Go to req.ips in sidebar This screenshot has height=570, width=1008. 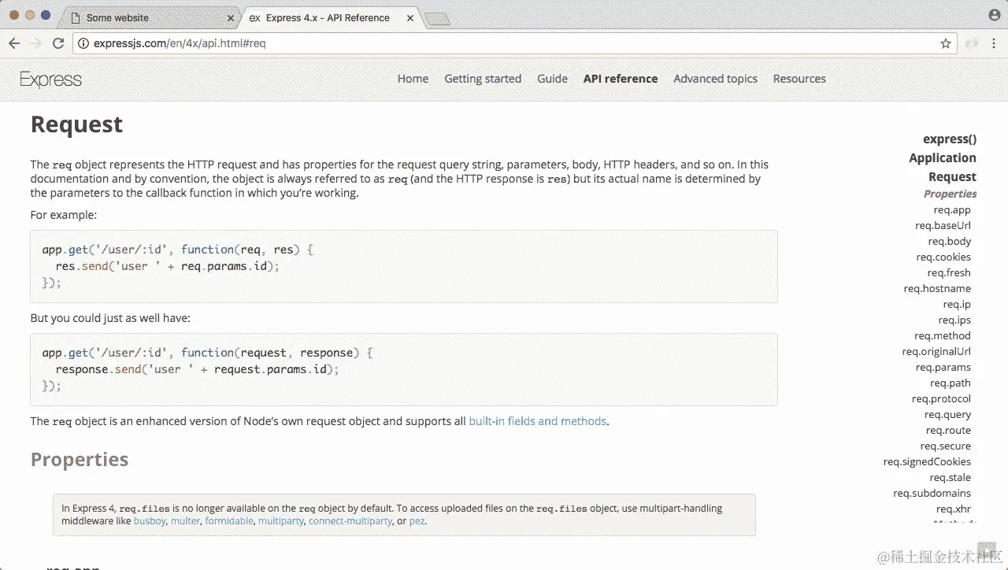[954, 320]
